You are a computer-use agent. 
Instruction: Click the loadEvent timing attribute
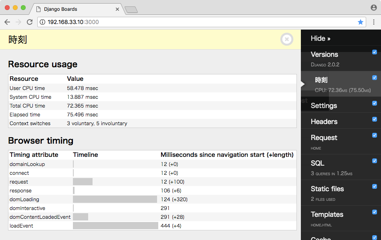21,226
